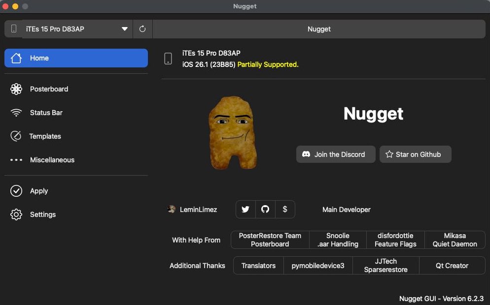Image resolution: width=490 pixels, height=305 pixels.
Task: Click JJTech Sparserestore thanks button
Action: pos(386,266)
